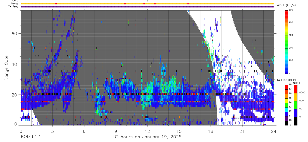
Task: Click the 6 tick on UT hours axis
Action: point(84,131)
